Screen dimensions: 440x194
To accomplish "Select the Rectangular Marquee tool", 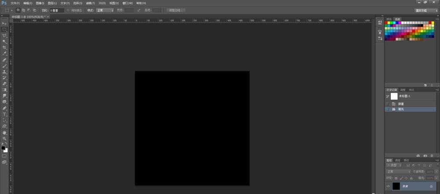I will click(4, 29).
